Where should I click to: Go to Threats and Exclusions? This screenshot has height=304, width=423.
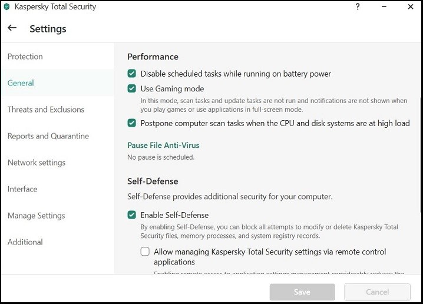[x=46, y=110]
